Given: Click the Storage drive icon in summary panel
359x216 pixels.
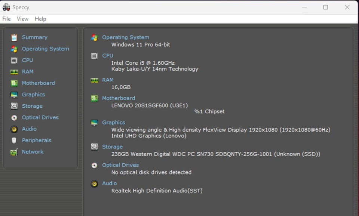Looking at the screenshot, I should pos(94,146).
